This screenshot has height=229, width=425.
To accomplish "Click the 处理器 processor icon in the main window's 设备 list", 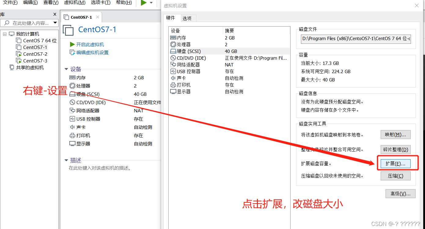I will (x=72, y=86).
